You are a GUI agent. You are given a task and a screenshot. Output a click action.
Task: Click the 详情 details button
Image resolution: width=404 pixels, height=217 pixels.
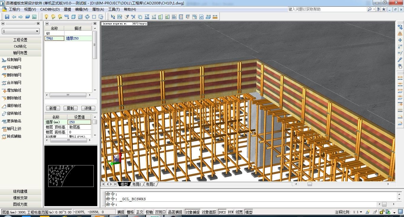tap(88, 108)
